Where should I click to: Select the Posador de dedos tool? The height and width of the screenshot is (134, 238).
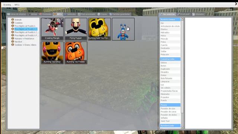pos(170,115)
